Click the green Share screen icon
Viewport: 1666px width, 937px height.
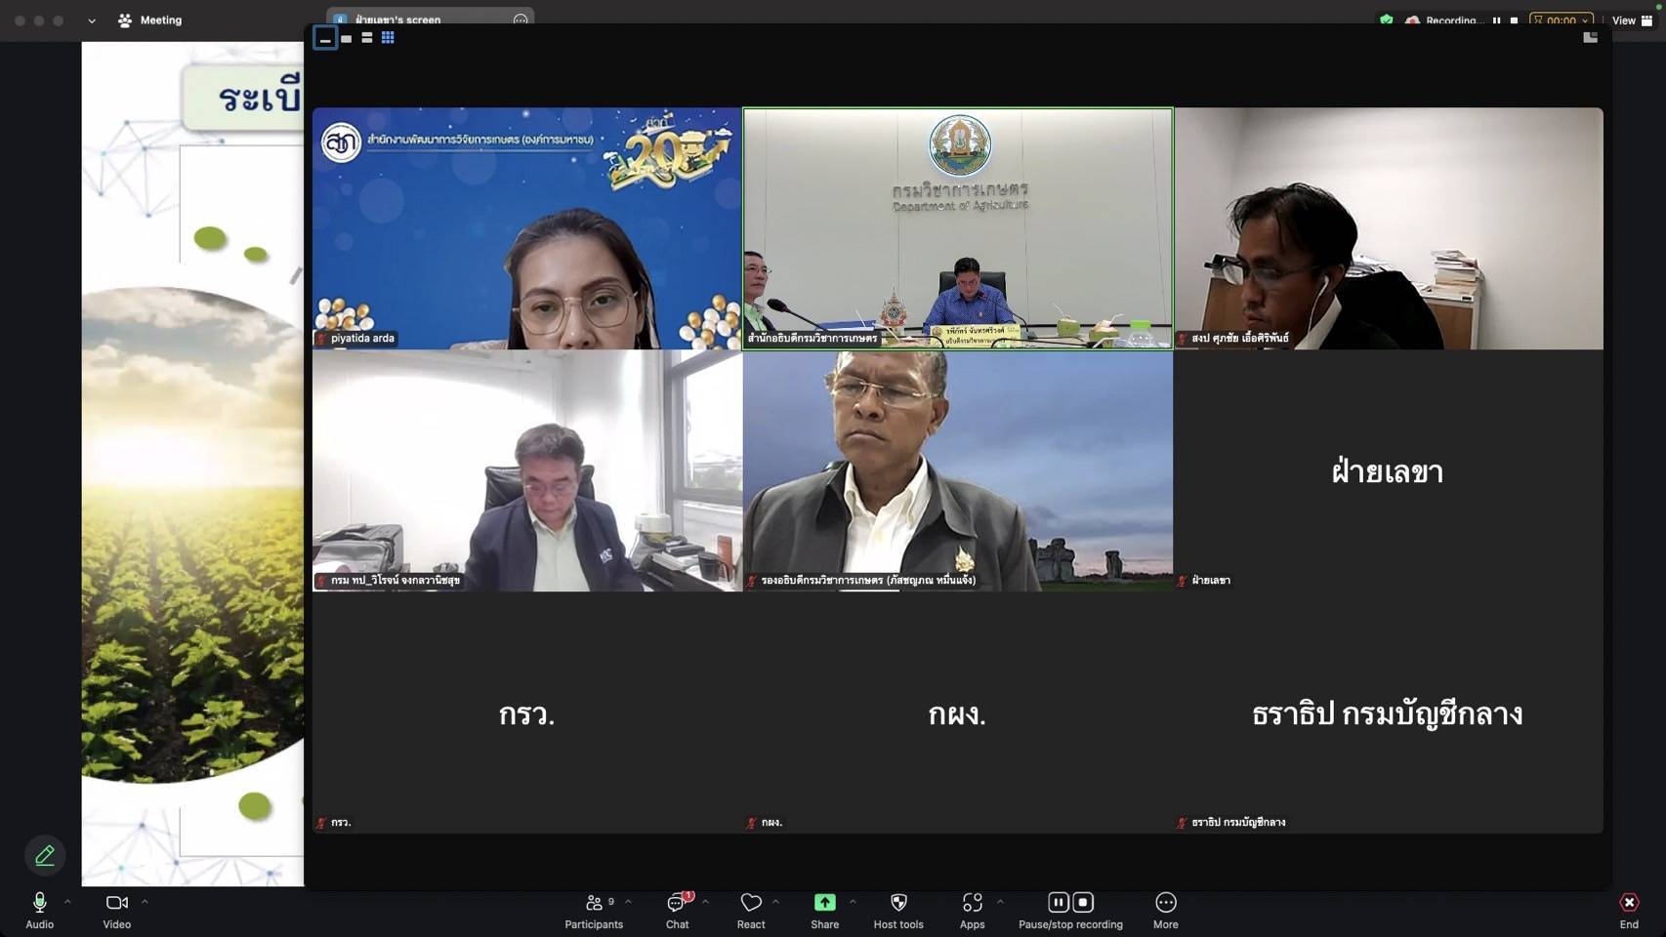pyautogui.click(x=824, y=904)
